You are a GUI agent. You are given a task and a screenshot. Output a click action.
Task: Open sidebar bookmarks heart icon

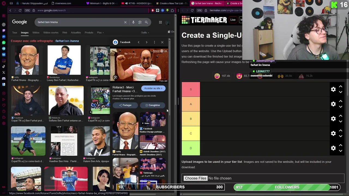point(4,105)
